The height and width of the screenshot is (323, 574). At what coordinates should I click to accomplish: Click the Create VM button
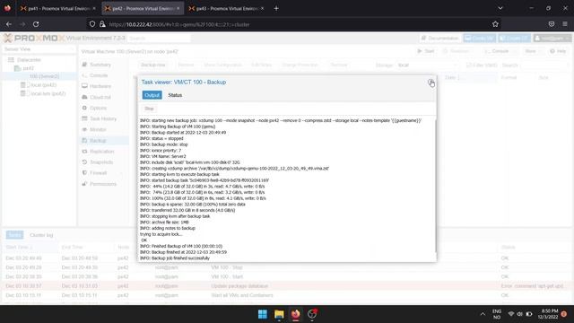pos(480,38)
